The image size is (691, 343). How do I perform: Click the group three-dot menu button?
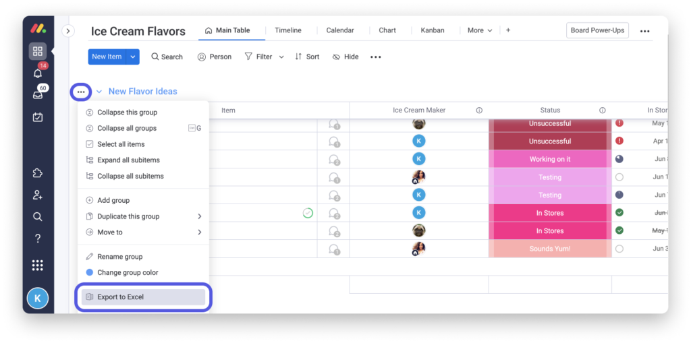pos(81,92)
